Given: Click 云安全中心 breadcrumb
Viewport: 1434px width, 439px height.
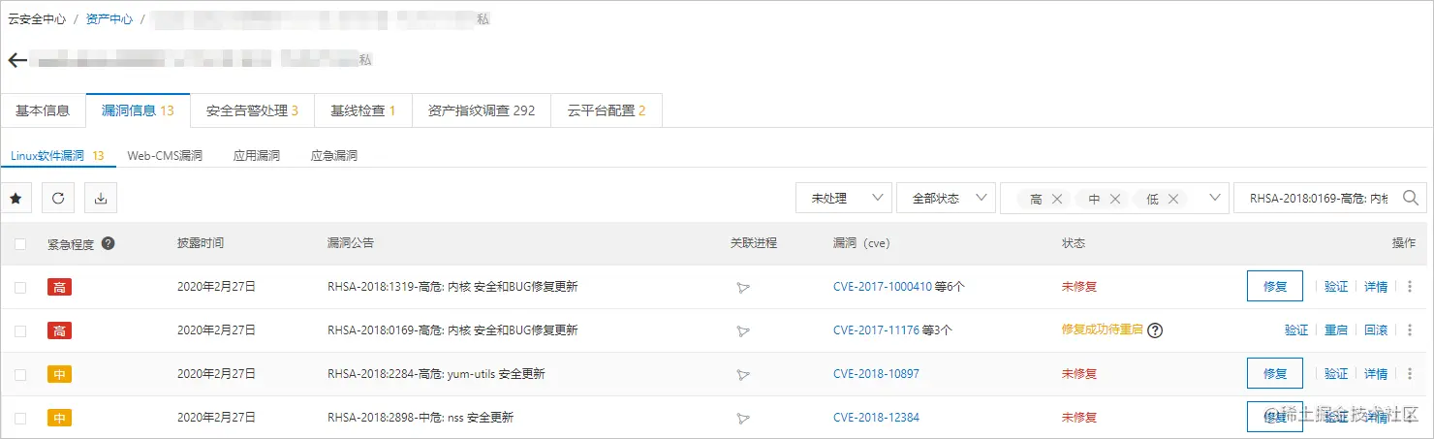Looking at the screenshot, I should tap(38, 19).
